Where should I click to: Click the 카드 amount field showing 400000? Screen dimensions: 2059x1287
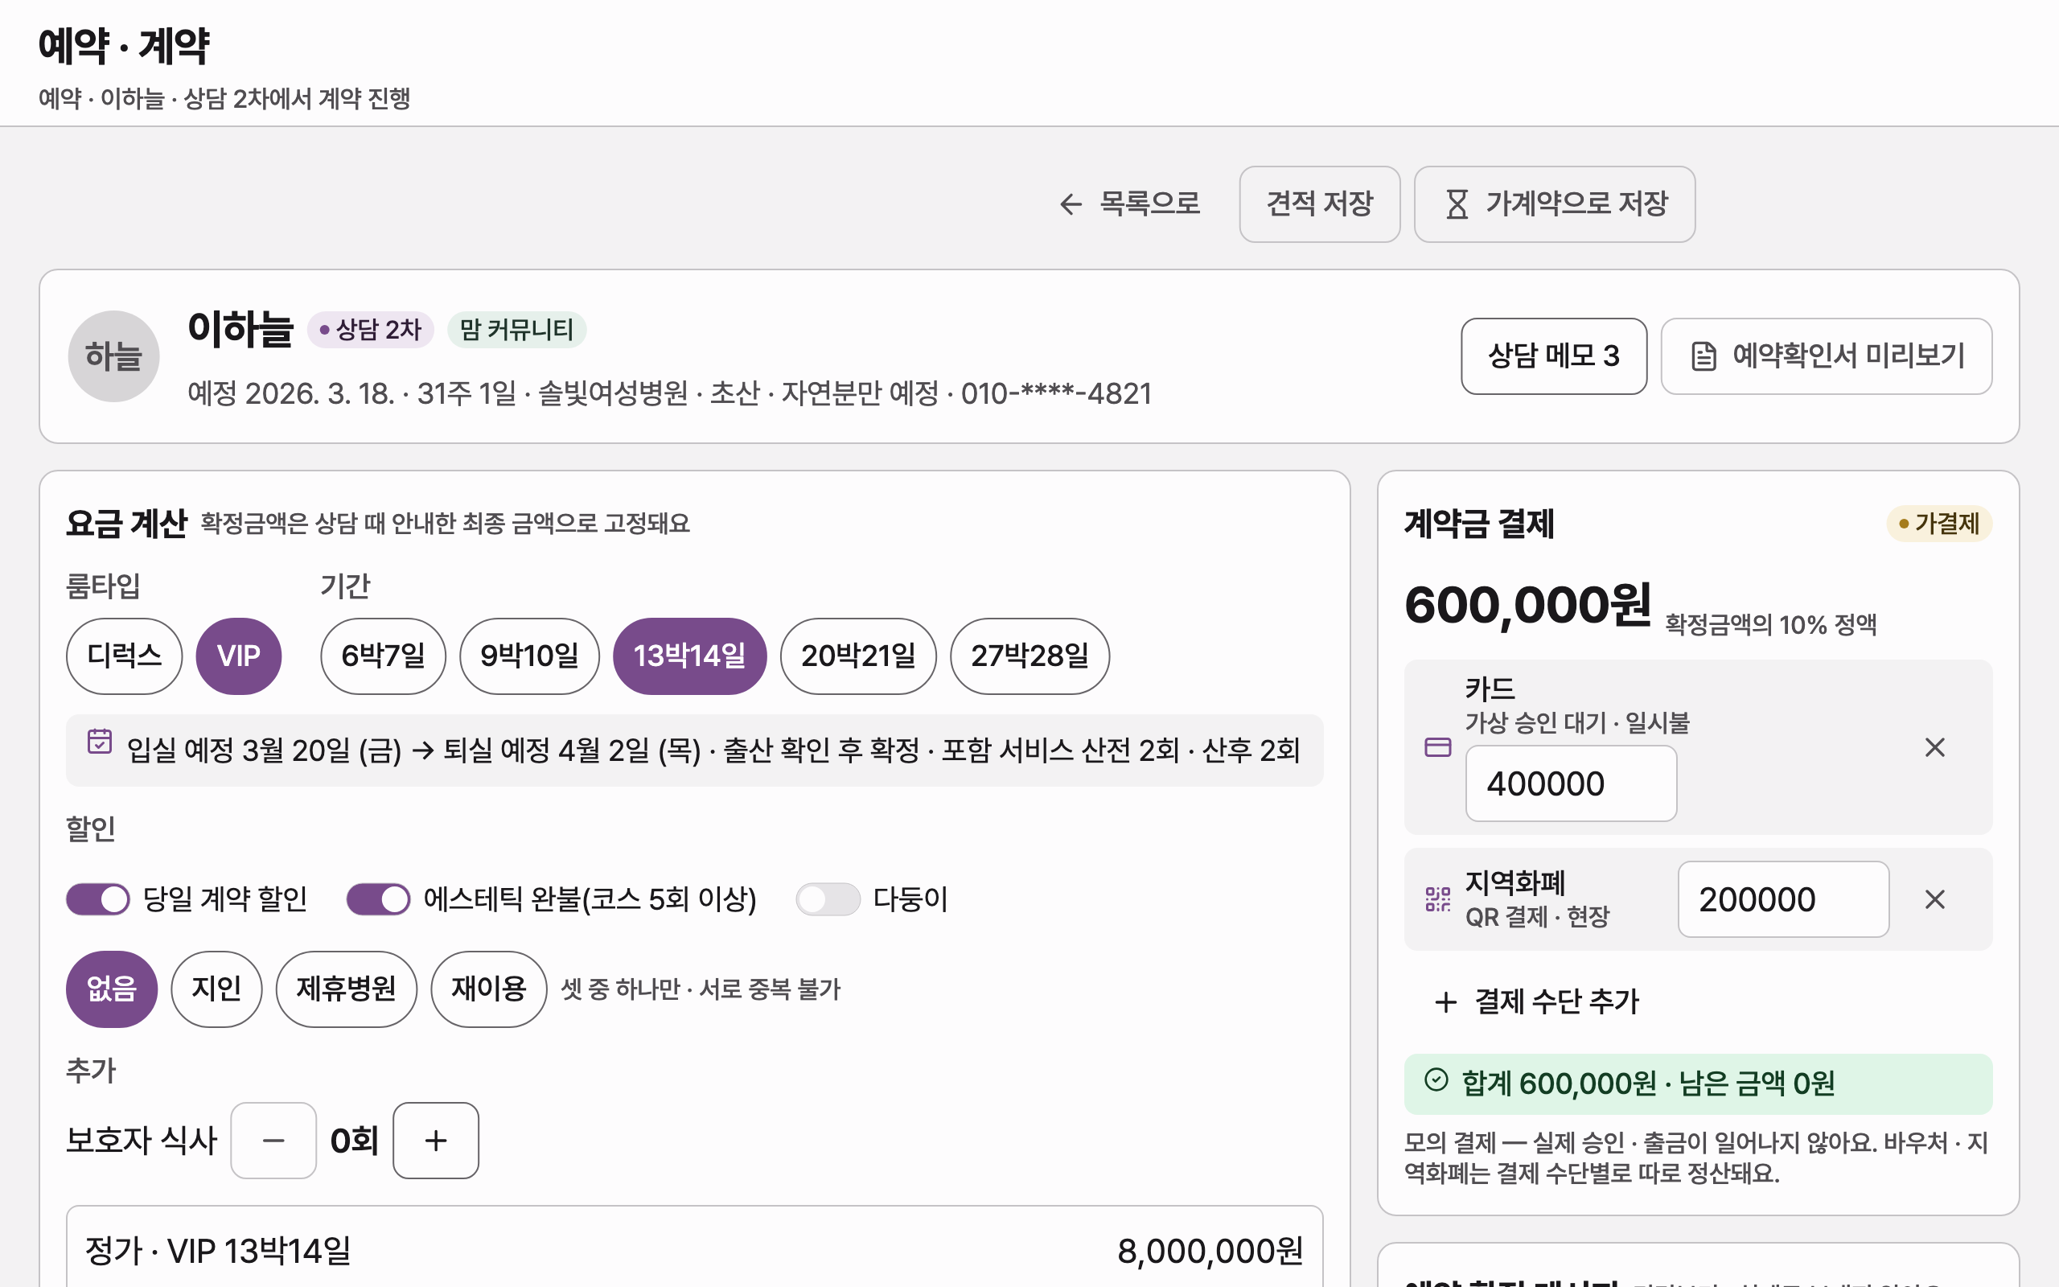click(1571, 784)
